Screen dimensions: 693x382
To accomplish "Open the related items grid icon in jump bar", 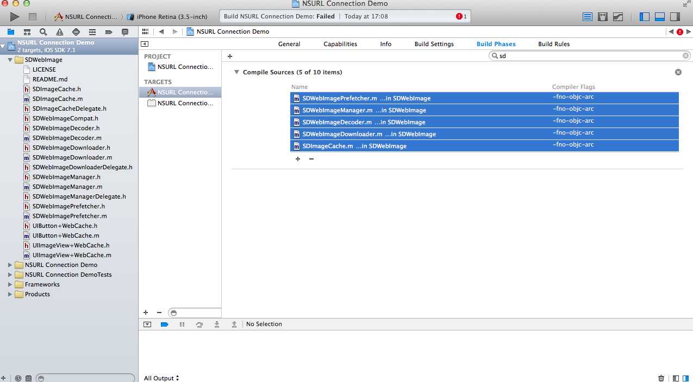I will coord(145,31).
